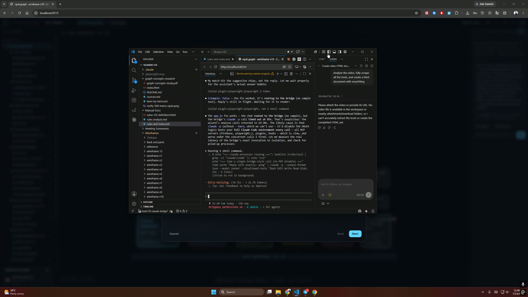Select the CODEX tab

(333, 59)
